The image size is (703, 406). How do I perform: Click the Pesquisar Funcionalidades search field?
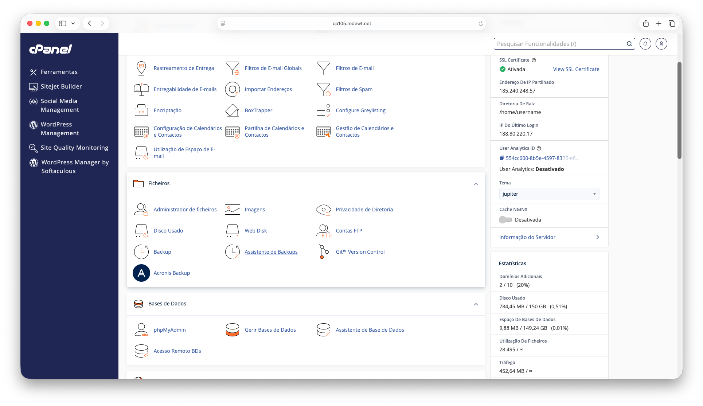click(x=559, y=44)
